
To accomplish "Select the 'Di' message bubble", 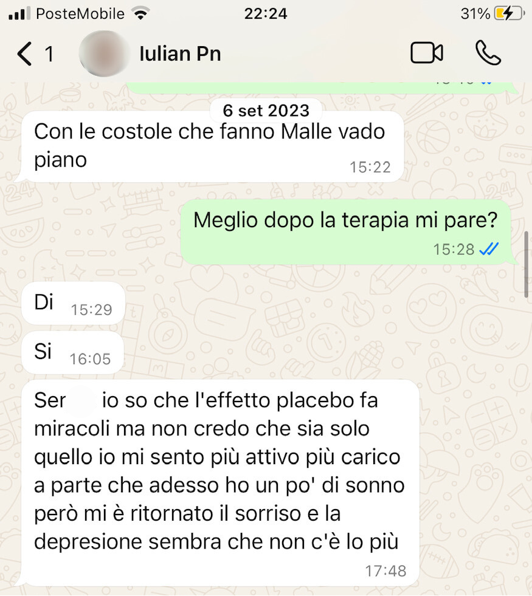I will tap(73, 303).
